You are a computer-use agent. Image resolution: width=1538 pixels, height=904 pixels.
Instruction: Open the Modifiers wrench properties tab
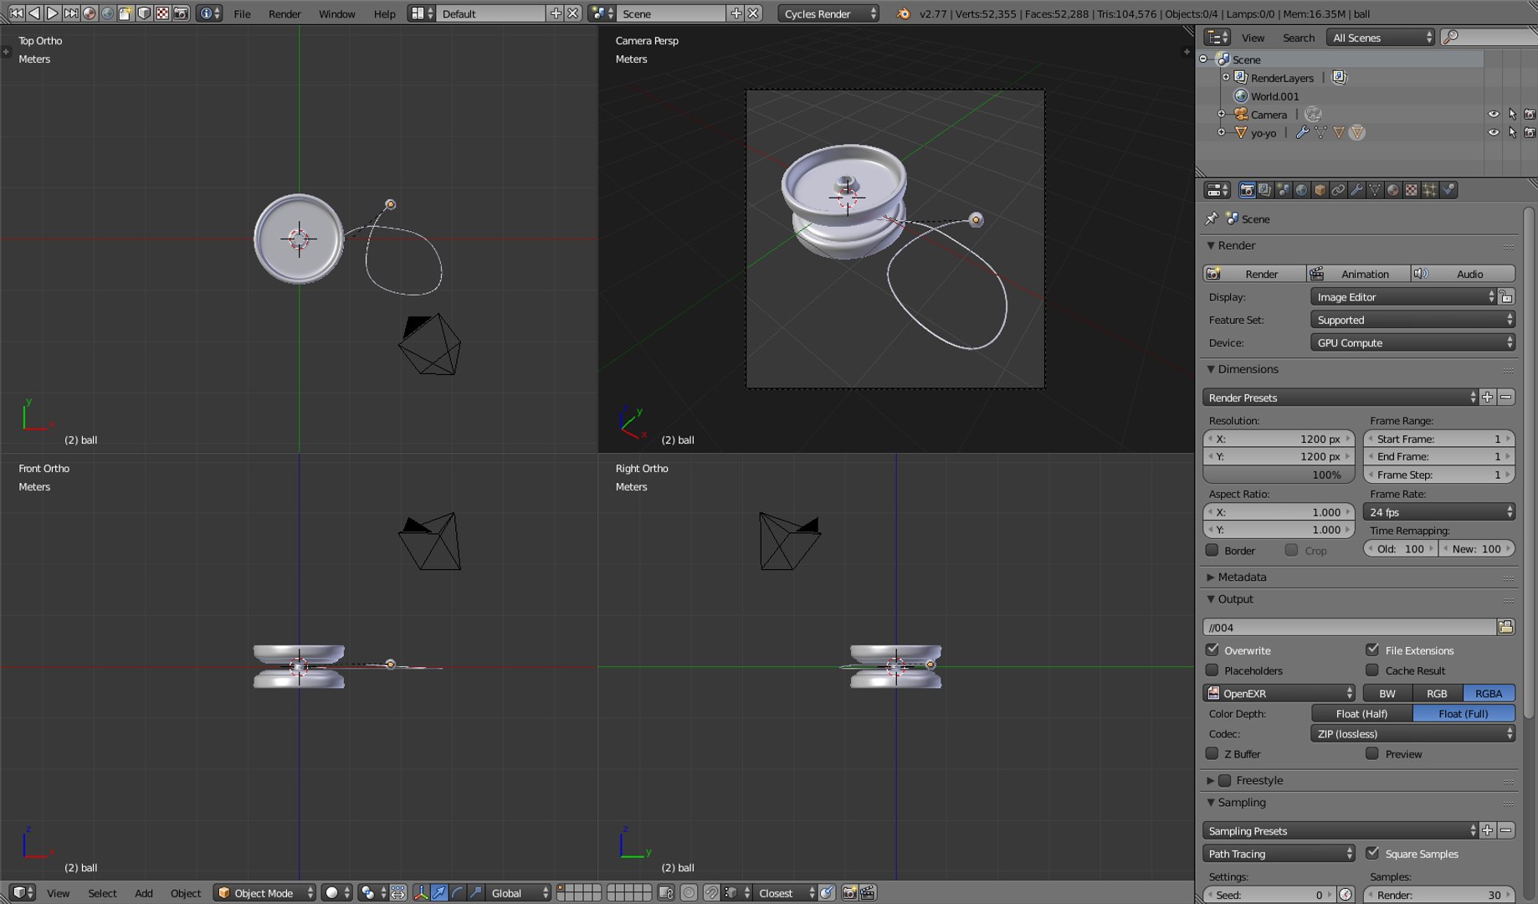point(1356,190)
